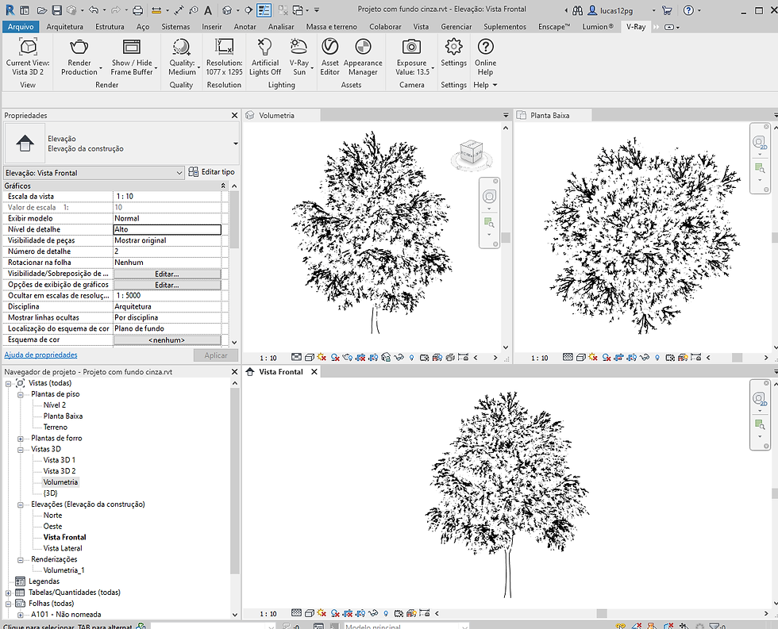This screenshot has height=629, width=778.
Task: Toggle Crop View in Volumetria view bar
Action: point(360,358)
